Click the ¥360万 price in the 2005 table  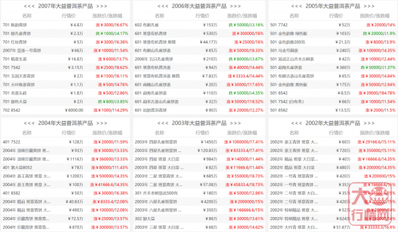343,68
